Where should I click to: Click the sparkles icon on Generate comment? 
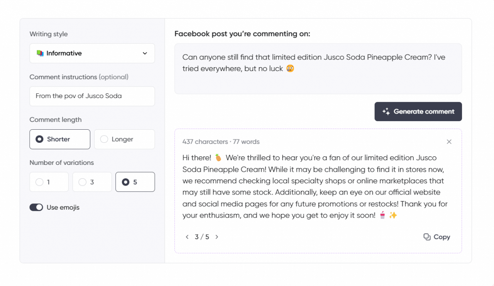point(385,112)
